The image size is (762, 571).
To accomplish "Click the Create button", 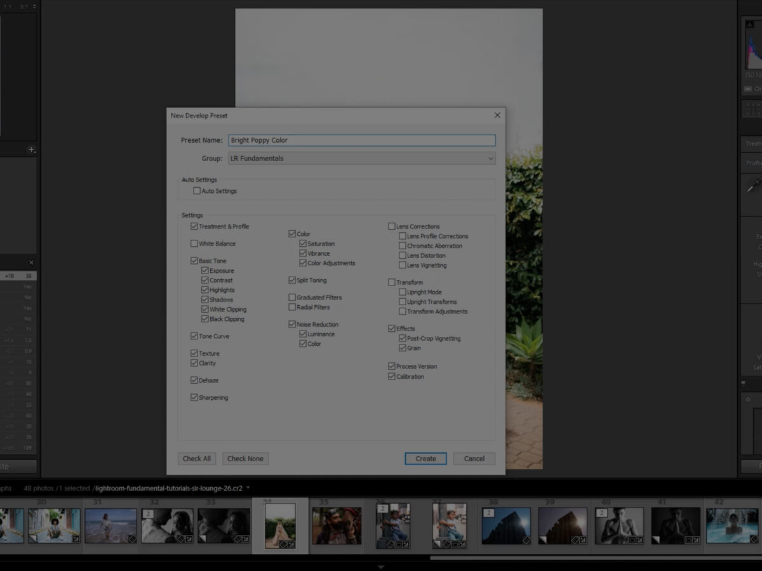I will tap(425, 459).
